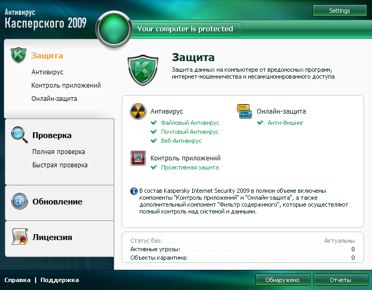Click the Актуальны status value
Viewport: 372px width, 290px height.
(x=340, y=241)
